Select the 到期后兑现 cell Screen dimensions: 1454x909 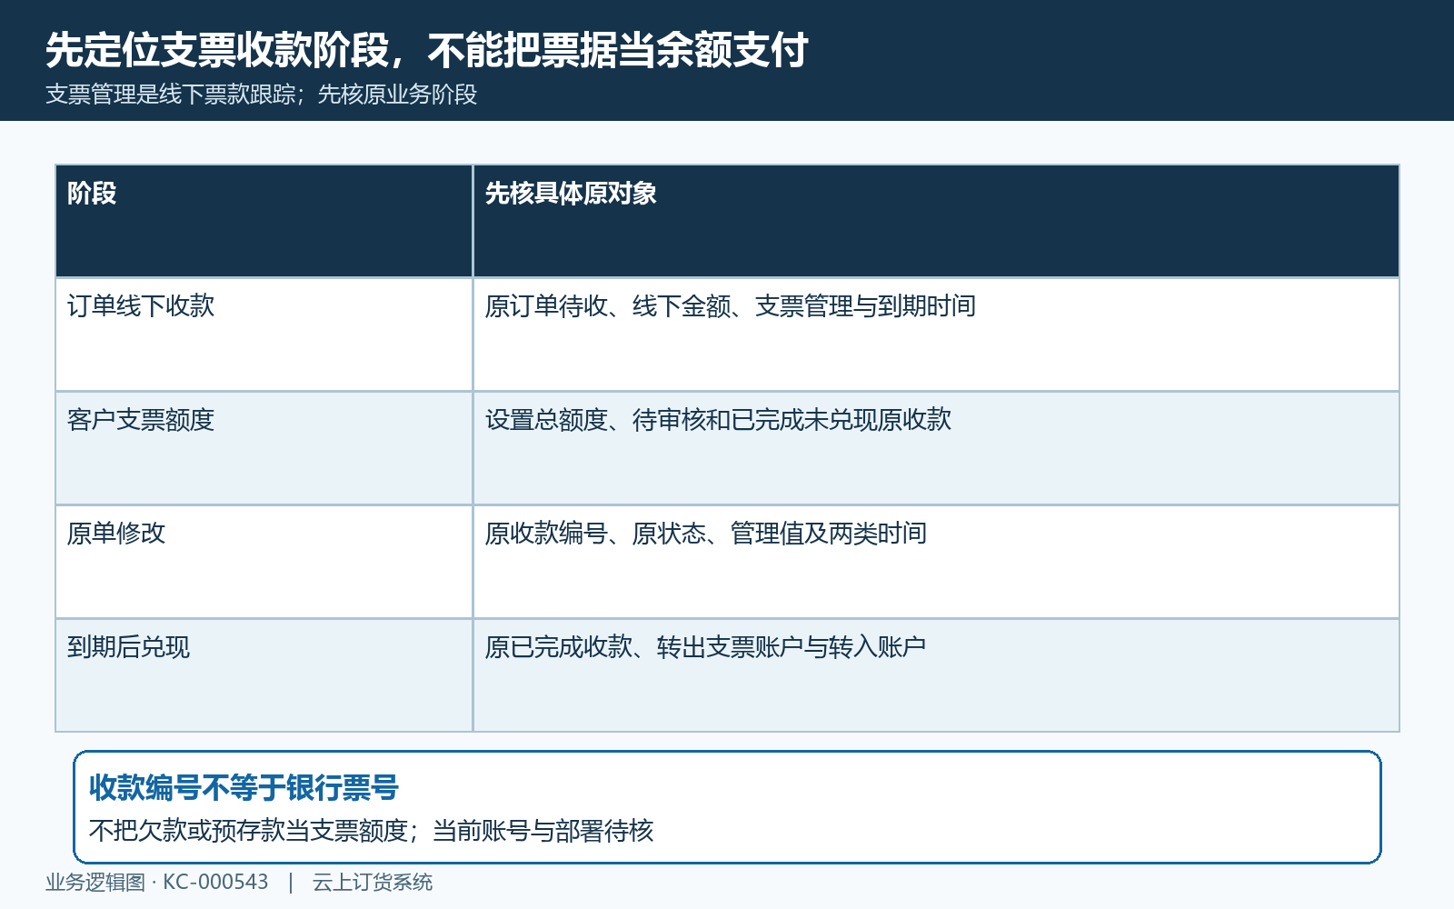264,675
